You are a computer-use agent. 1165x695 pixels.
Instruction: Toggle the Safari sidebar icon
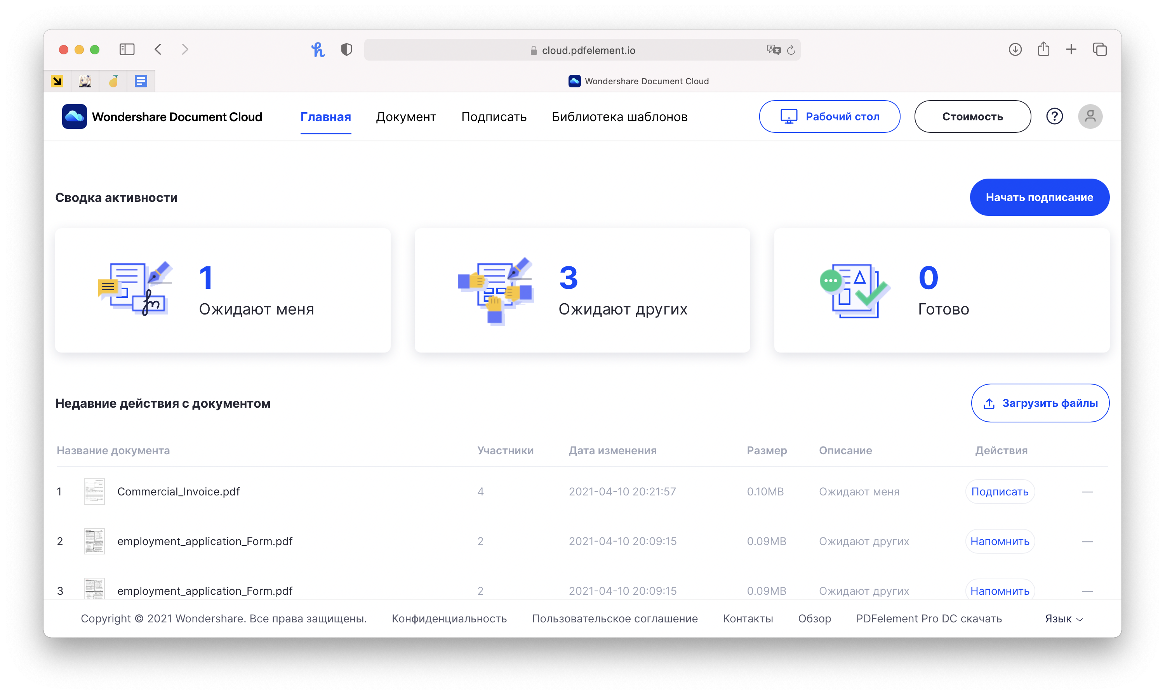pos(127,50)
